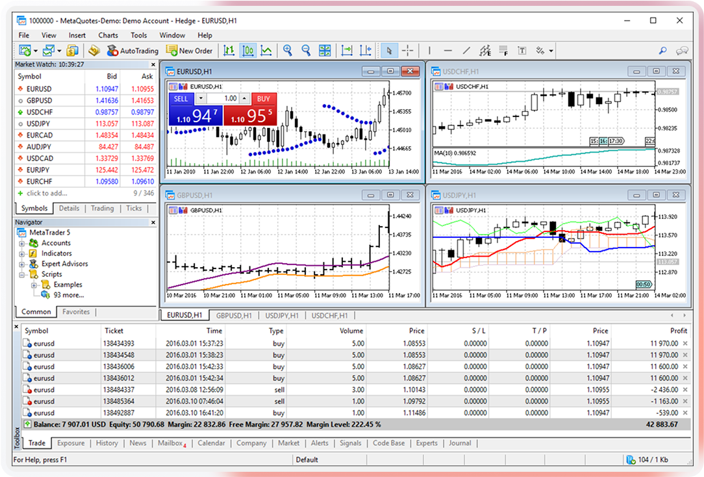Switch to the History tab in Toolbox
The height and width of the screenshot is (477, 704).
(107, 443)
